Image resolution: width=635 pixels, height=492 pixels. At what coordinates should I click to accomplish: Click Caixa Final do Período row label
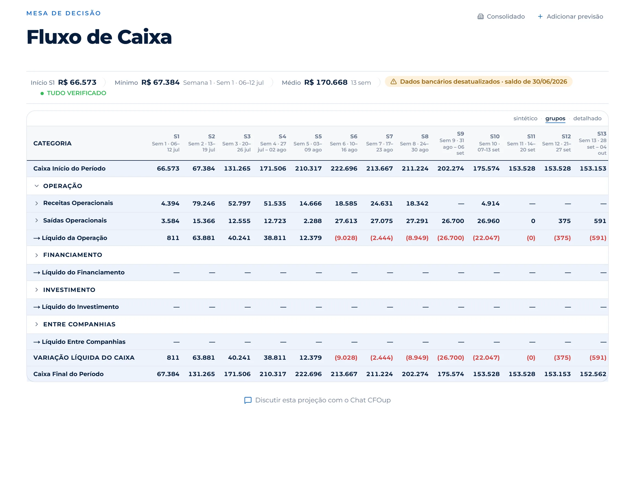[x=69, y=374]
